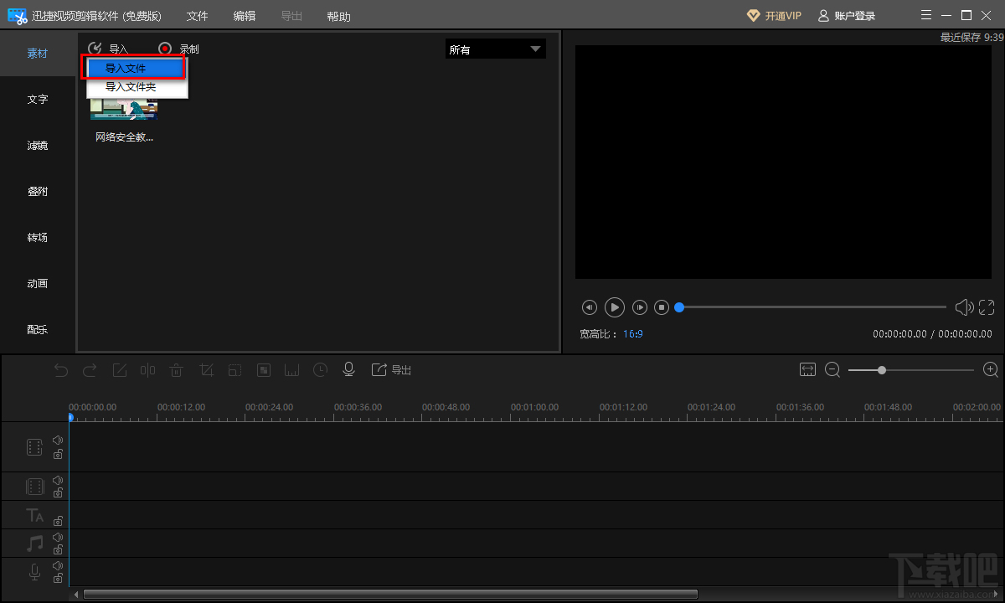Open the hamburger main menu in title bar

coord(925,15)
